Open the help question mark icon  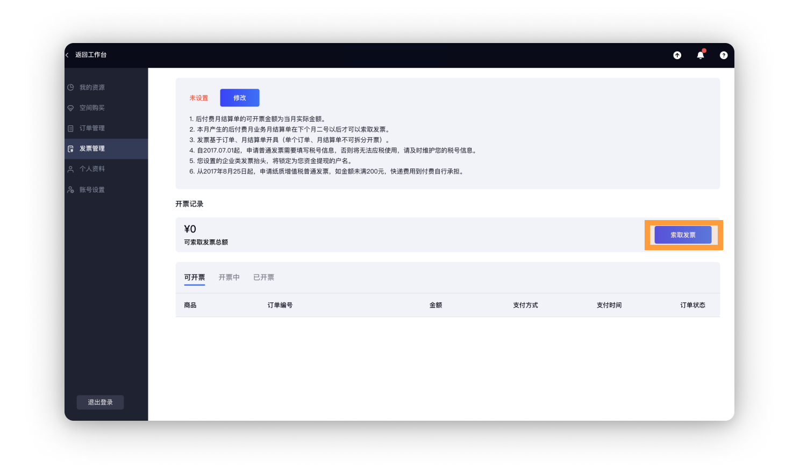[x=724, y=55]
